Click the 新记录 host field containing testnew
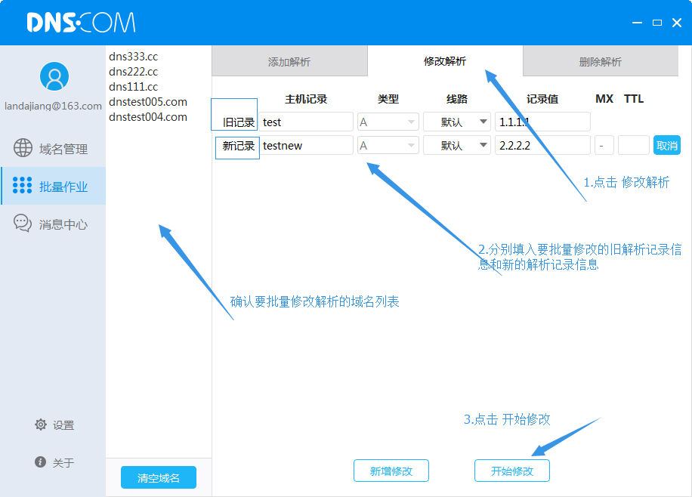This screenshot has width=692, height=497. (x=306, y=146)
